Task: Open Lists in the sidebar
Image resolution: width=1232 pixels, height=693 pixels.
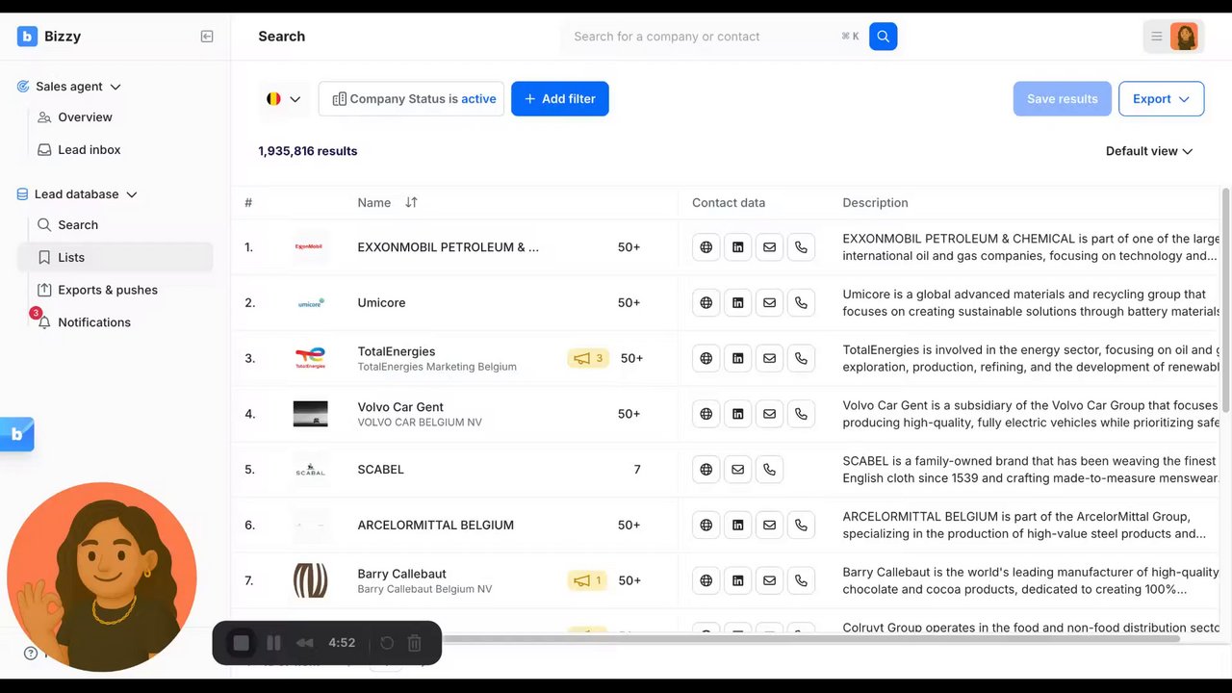Action: click(115, 257)
